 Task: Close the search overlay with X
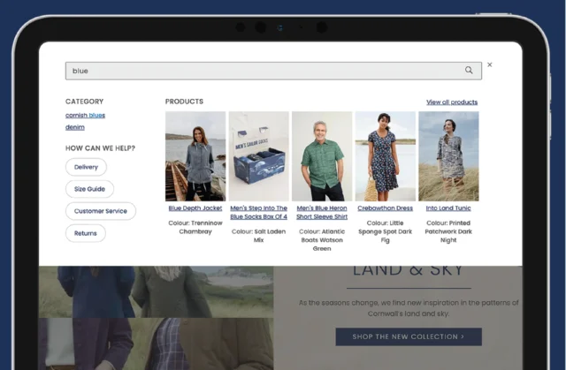pos(490,65)
